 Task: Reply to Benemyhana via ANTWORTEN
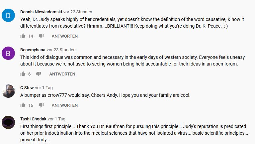62,74
